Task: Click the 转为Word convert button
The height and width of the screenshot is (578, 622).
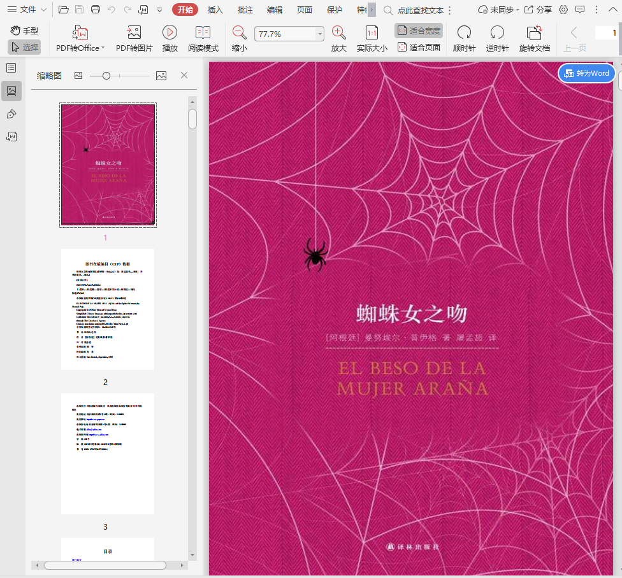Action: 586,73
